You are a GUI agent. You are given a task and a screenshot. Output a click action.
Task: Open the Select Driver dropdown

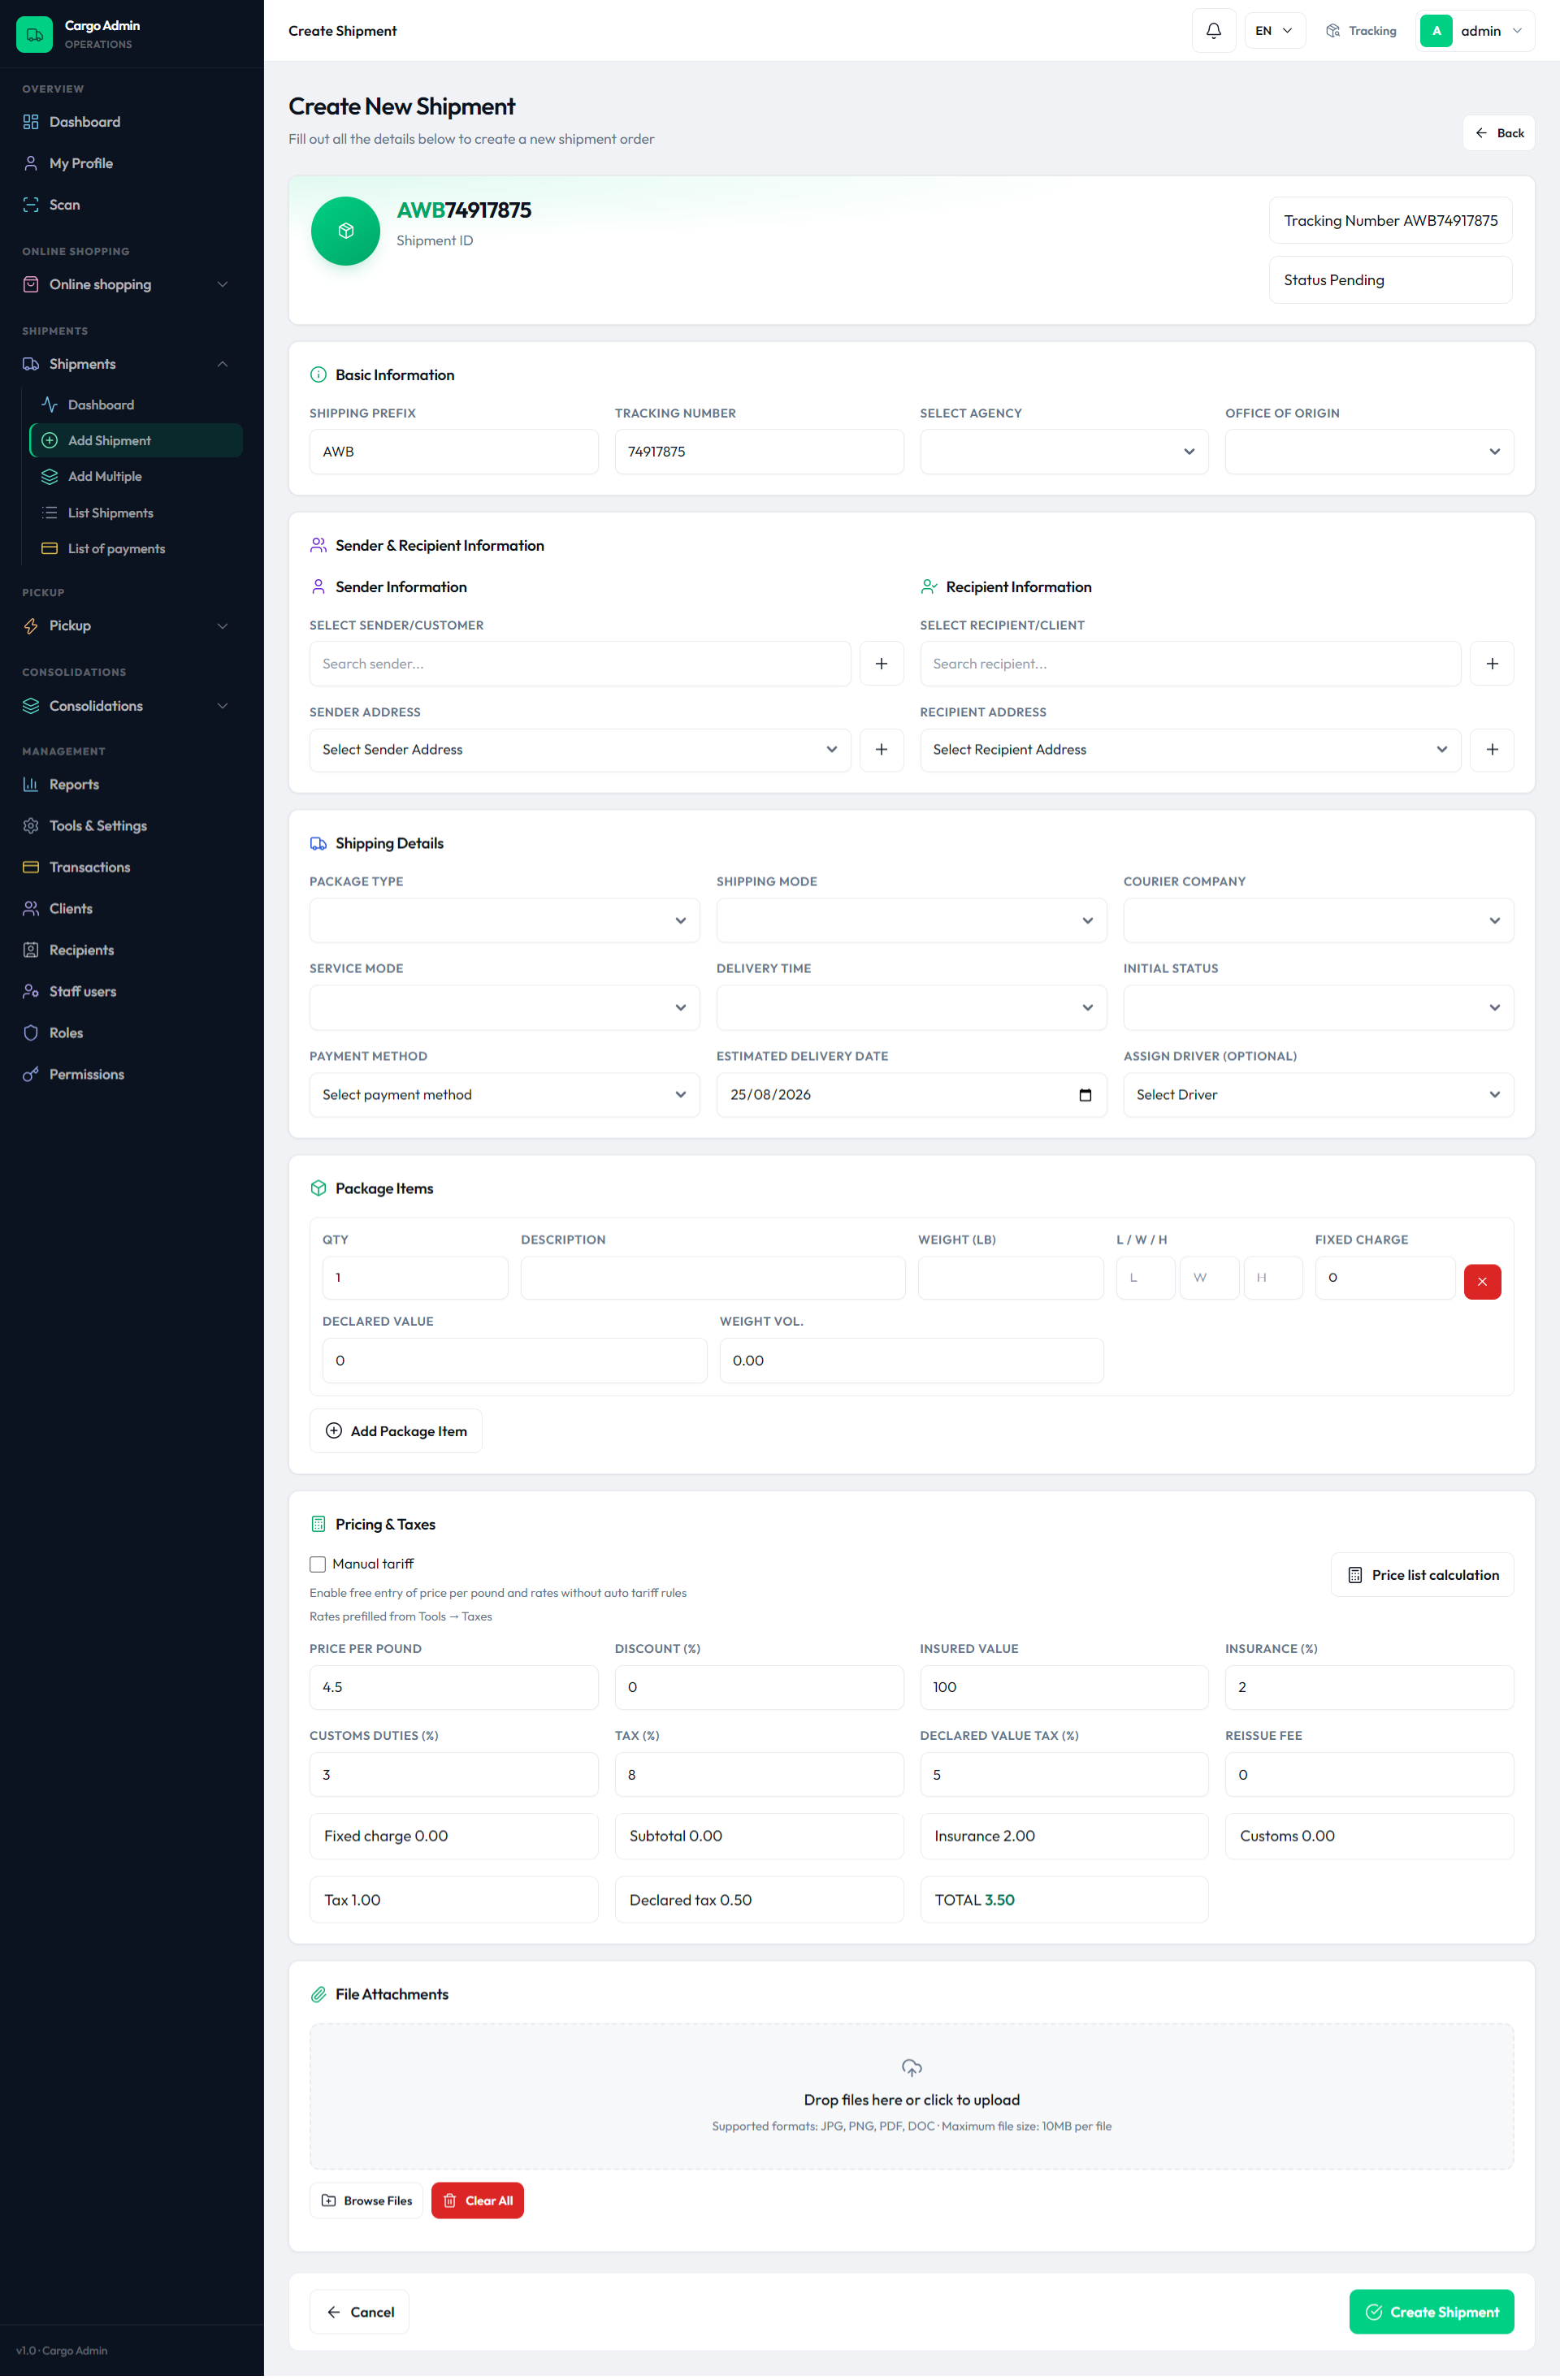pyautogui.click(x=1317, y=1095)
